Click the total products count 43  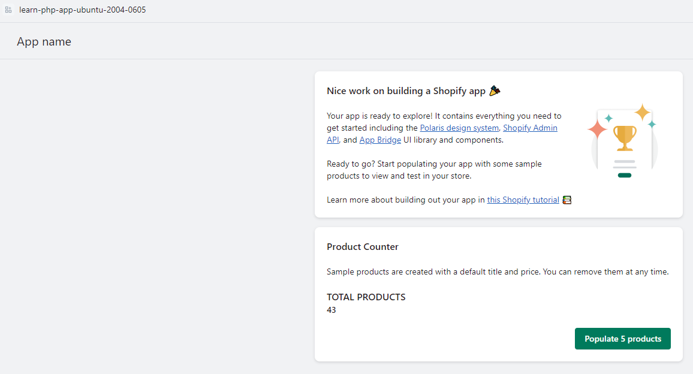(332, 310)
